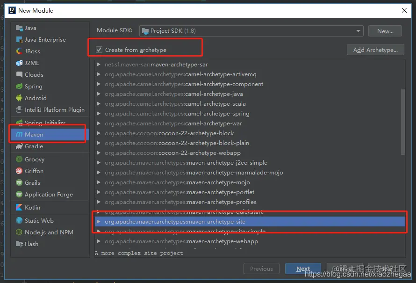The height and width of the screenshot is (283, 416).
Task: Toggle Create from archetype checkbox
Action: click(99, 50)
